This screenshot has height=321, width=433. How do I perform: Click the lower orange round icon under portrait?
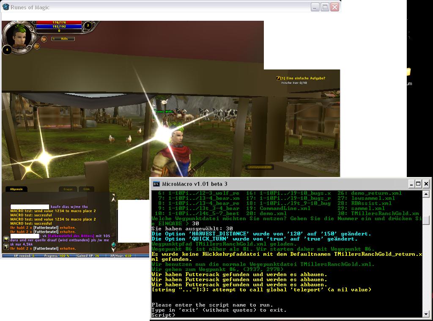(37, 46)
